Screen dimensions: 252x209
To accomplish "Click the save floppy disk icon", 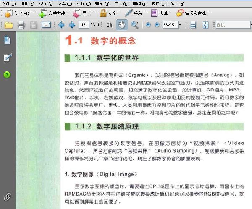I will click(34, 25).
